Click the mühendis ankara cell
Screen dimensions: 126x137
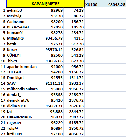pos(22,89)
